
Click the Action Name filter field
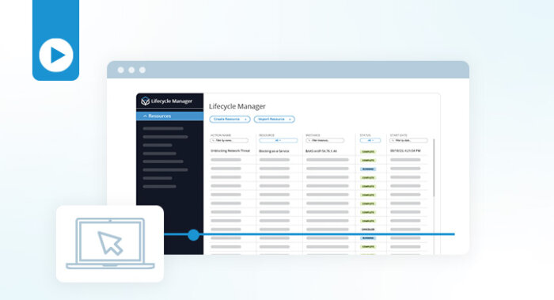tap(229, 140)
